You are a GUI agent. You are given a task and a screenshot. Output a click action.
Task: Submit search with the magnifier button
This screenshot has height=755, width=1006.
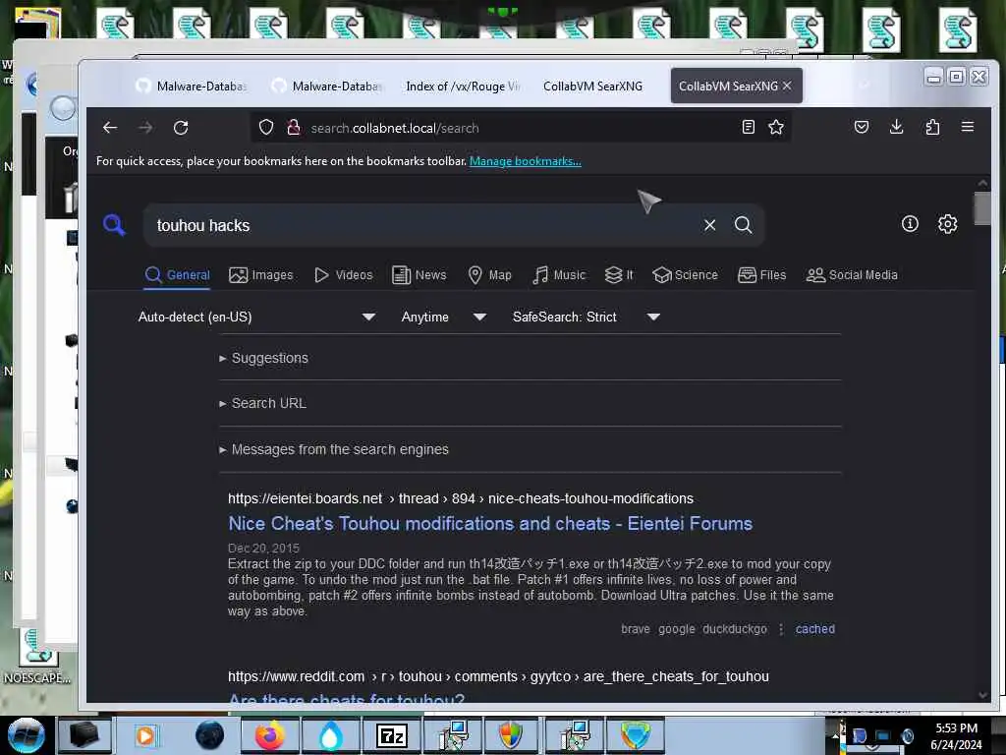click(x=743, y=225)
